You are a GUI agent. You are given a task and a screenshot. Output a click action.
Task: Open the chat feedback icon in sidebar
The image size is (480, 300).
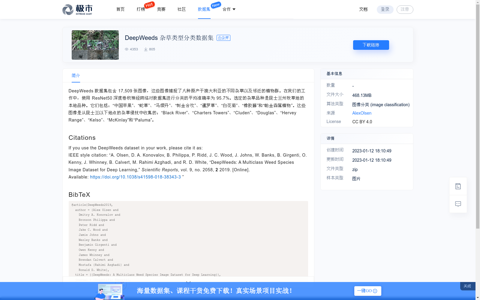click(458, 204)
